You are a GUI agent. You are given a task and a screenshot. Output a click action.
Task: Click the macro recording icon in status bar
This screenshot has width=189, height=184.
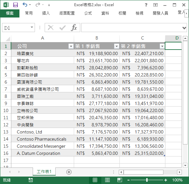[x=30, y=180]
